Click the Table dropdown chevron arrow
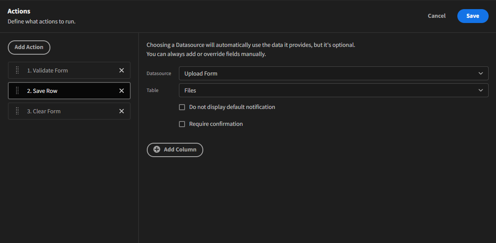 click(x=480, y=90)
